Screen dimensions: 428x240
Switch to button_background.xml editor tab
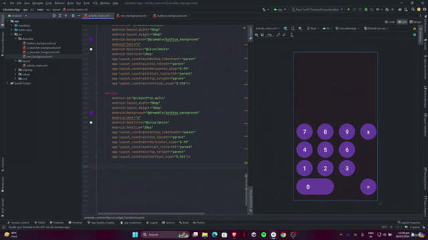point(171,16)
